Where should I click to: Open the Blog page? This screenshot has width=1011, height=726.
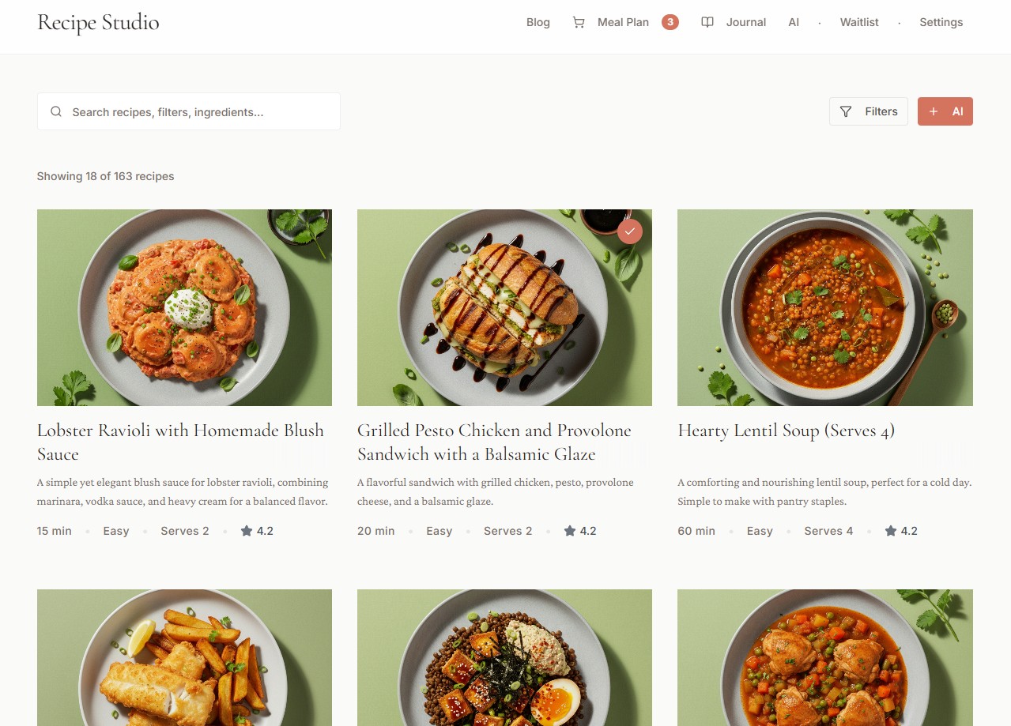(538, 22)
